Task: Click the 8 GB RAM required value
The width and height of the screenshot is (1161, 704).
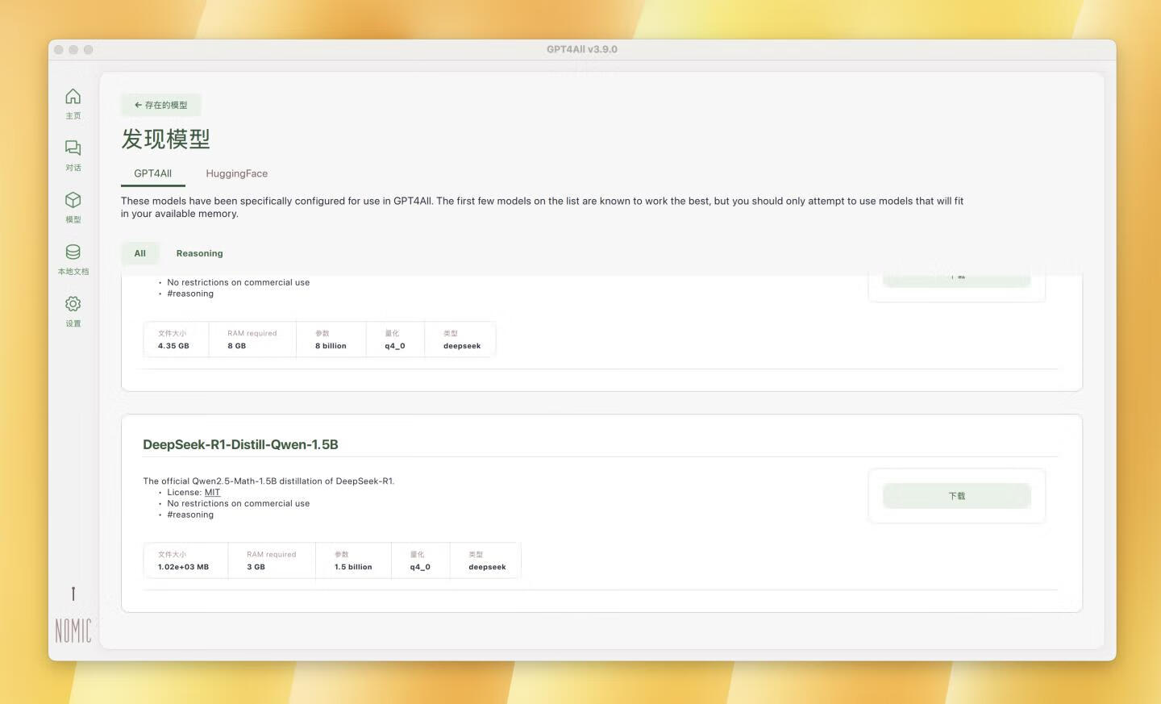Action: 236,346
